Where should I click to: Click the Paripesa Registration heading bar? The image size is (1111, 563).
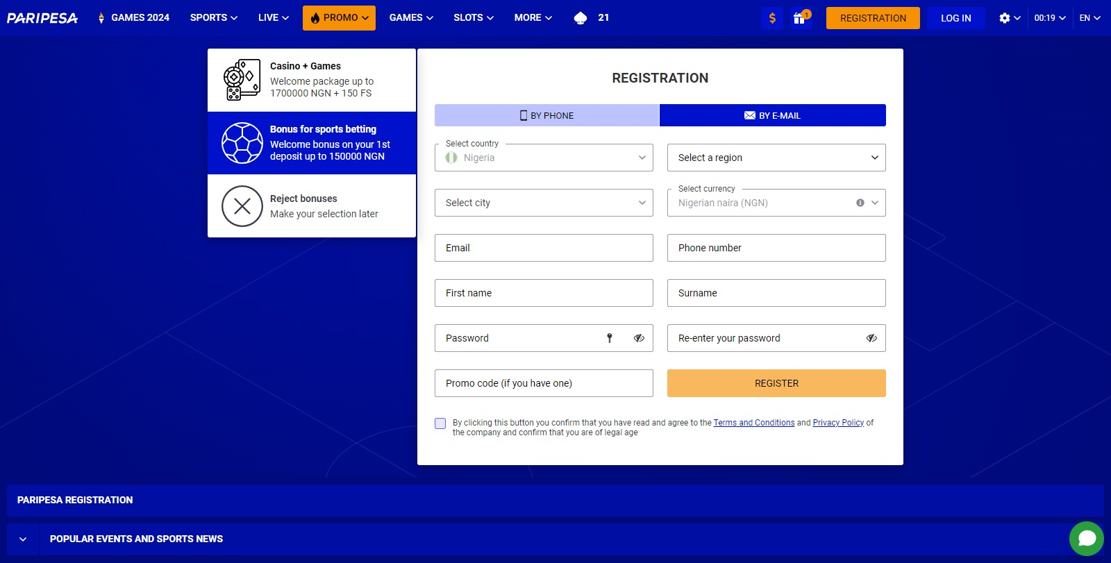(555, 501)
